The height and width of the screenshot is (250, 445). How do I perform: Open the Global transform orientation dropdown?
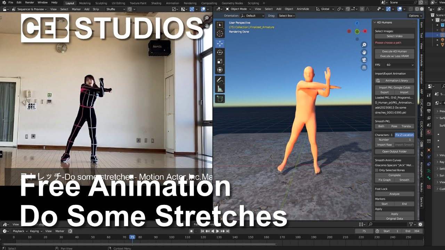pos(325,9)
